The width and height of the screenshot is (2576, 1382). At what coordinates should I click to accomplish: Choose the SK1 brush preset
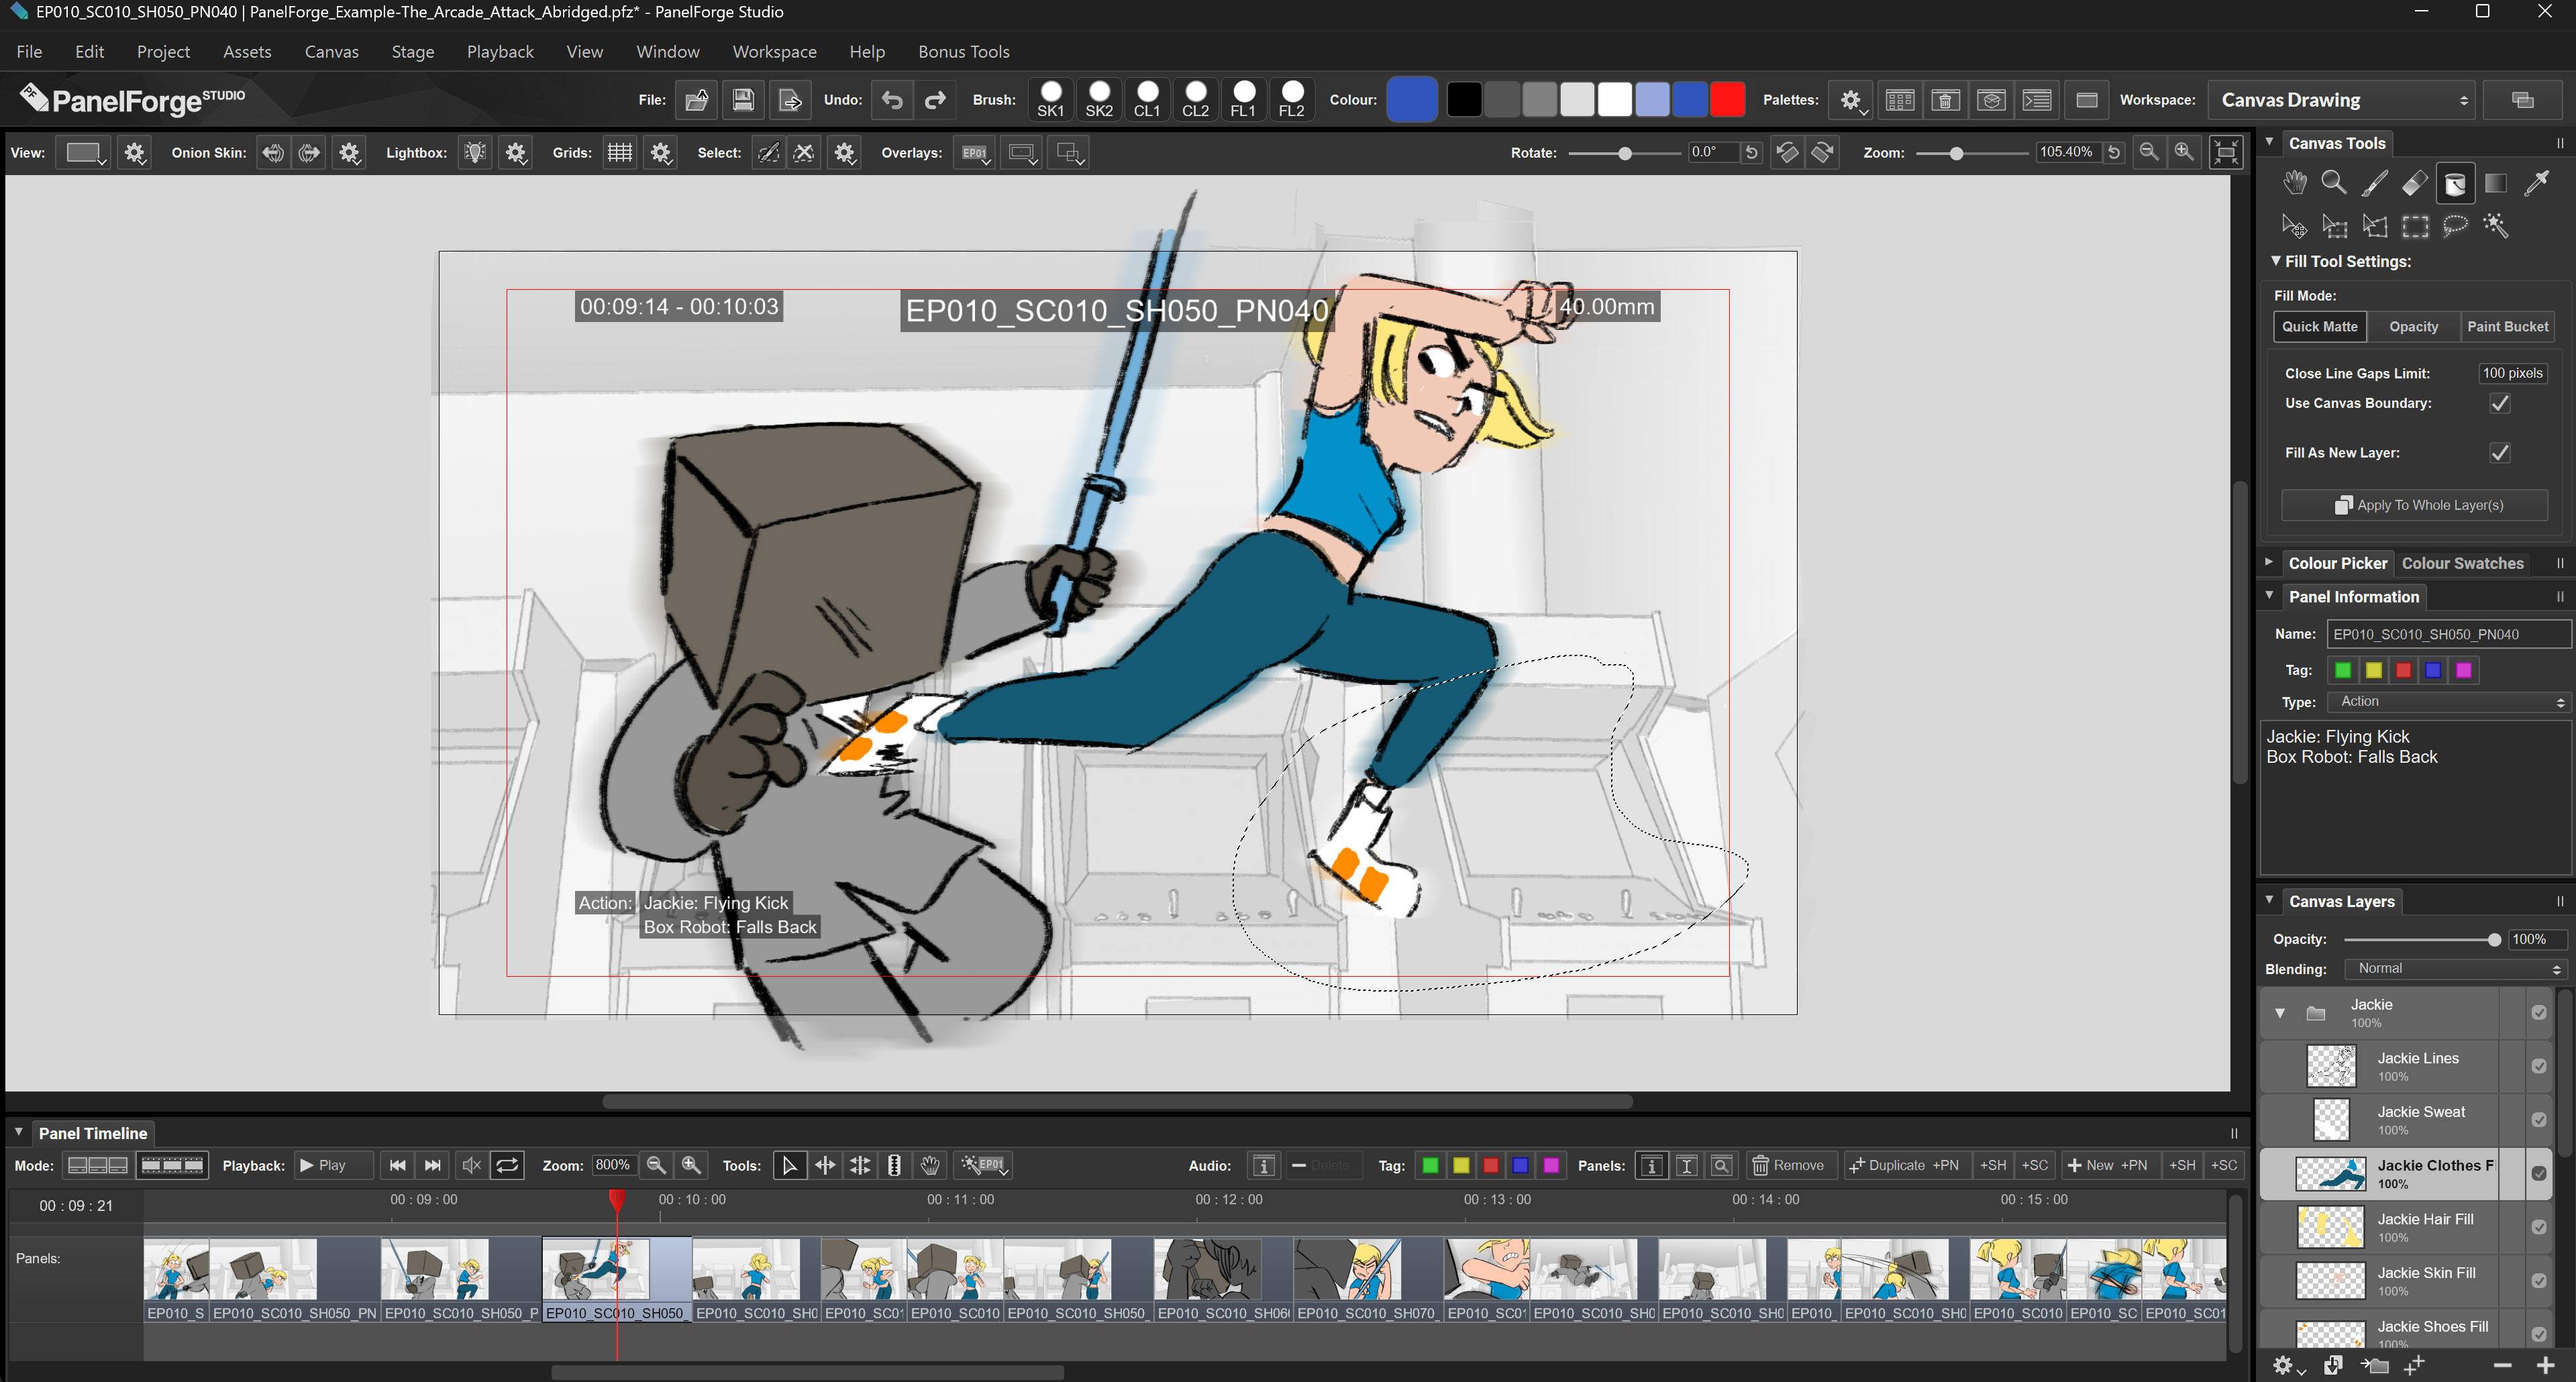click(1051, 100)
